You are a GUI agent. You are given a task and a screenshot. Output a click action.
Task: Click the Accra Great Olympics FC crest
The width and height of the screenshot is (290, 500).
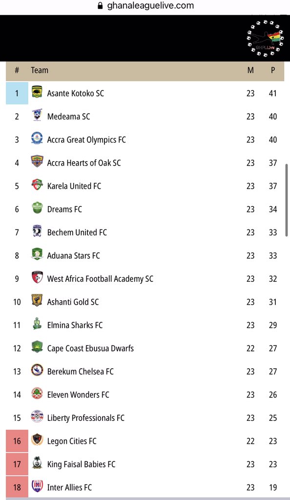37,138
